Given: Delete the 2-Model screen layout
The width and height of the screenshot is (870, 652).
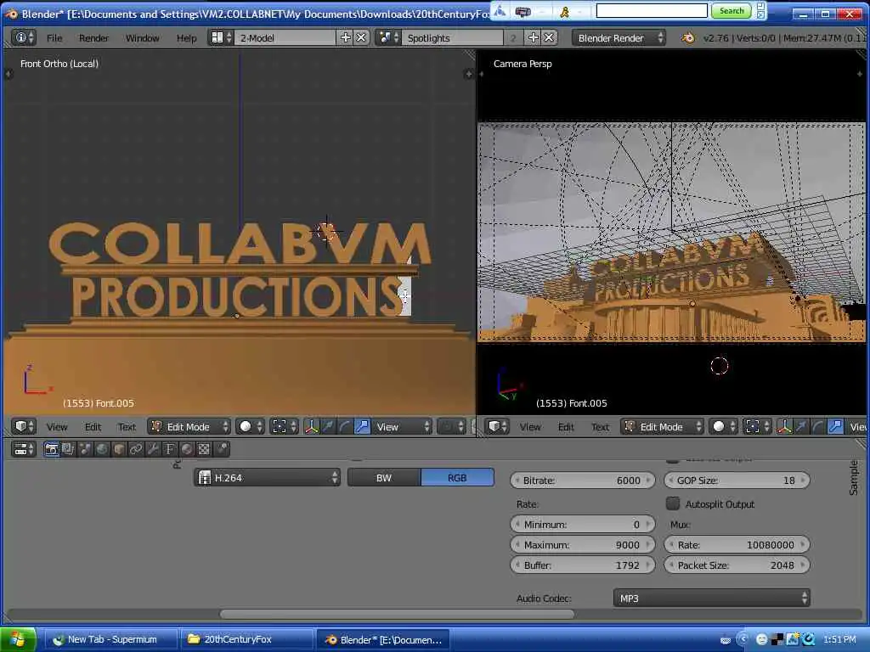Looking at the screenshot, I should click(361, 37).
